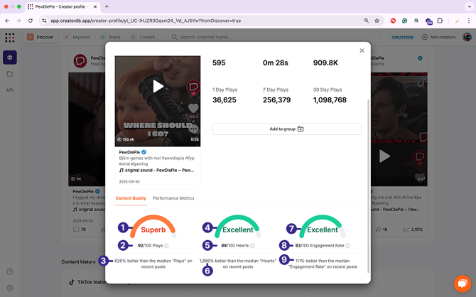The width and height of the screenshot is (476, 297).
Task: Open the Performance Metrics tab
Action: (173, 198)
